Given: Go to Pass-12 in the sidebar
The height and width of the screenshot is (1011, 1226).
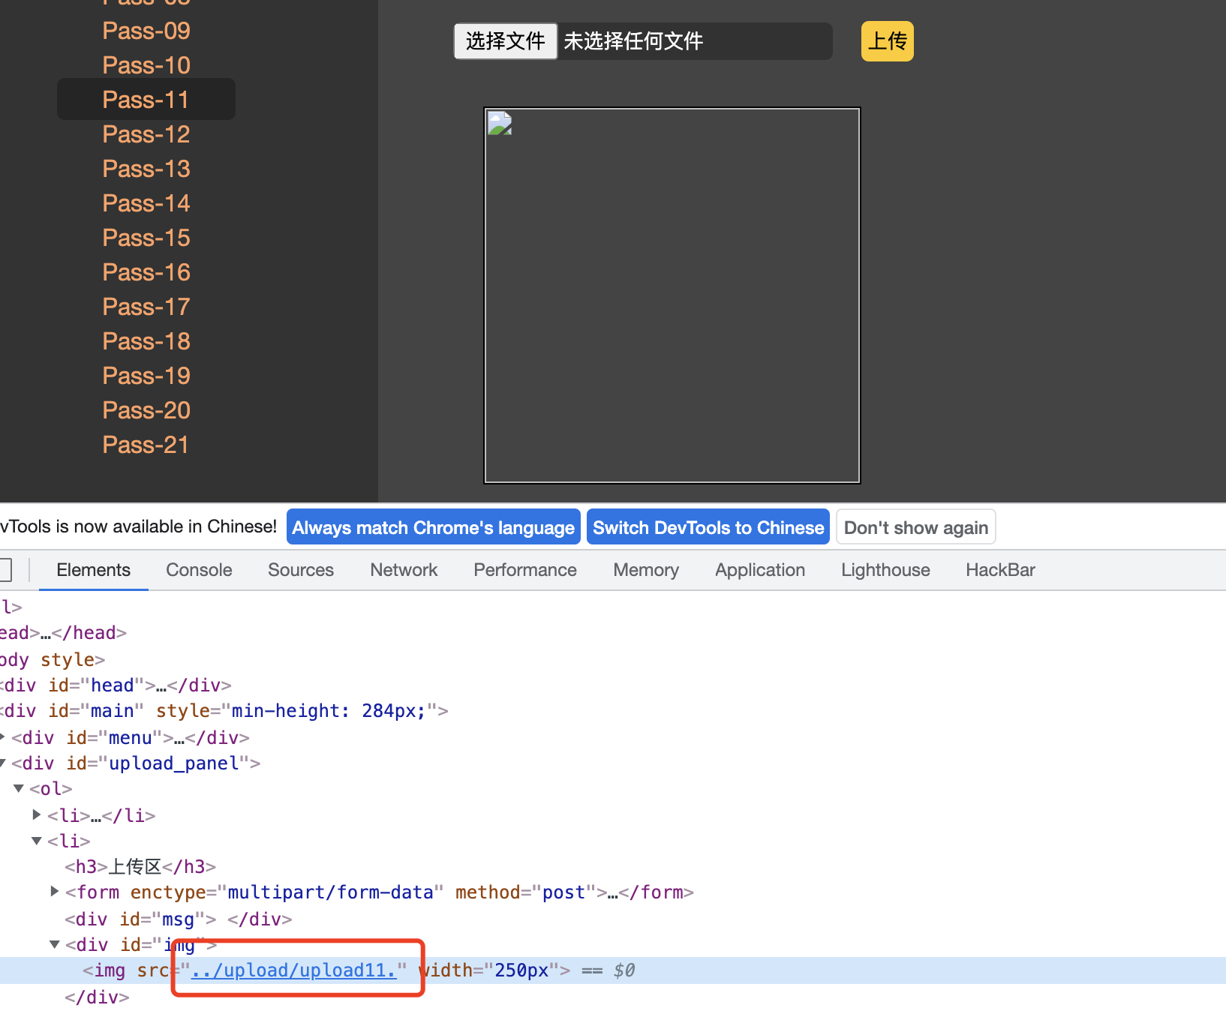Looking at the screenshot, I should [146, 134].
